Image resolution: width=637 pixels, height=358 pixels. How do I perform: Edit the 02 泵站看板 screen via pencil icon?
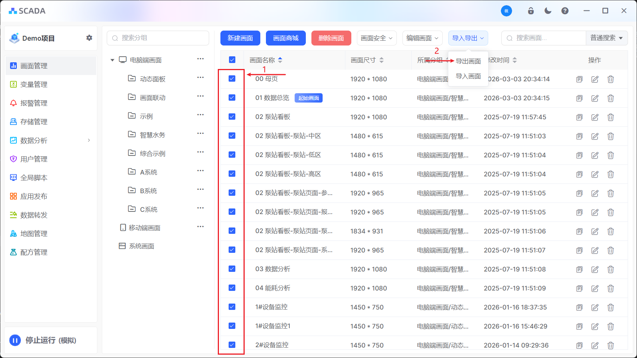(x=594, y=117)
